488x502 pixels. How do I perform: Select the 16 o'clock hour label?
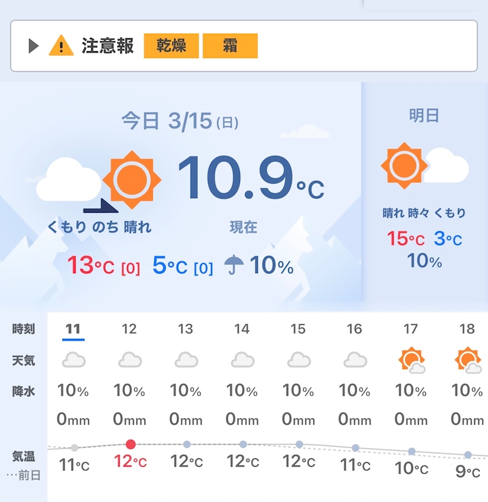coord(354,329)
